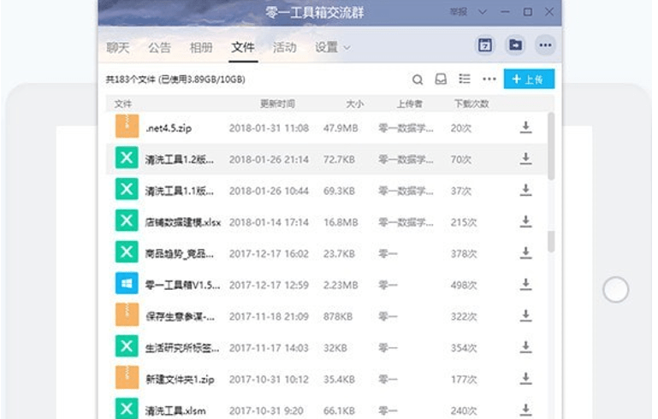Image resolution: width=658 pixels, height=419 pixels.
Task: Click Excel icon of 清洗工具1.2版
Action: coord(127,157)
